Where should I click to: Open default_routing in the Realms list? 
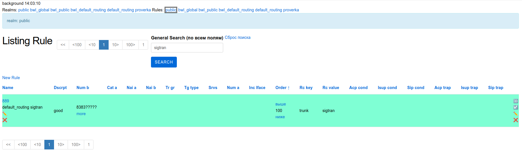[x=121, y=10]
